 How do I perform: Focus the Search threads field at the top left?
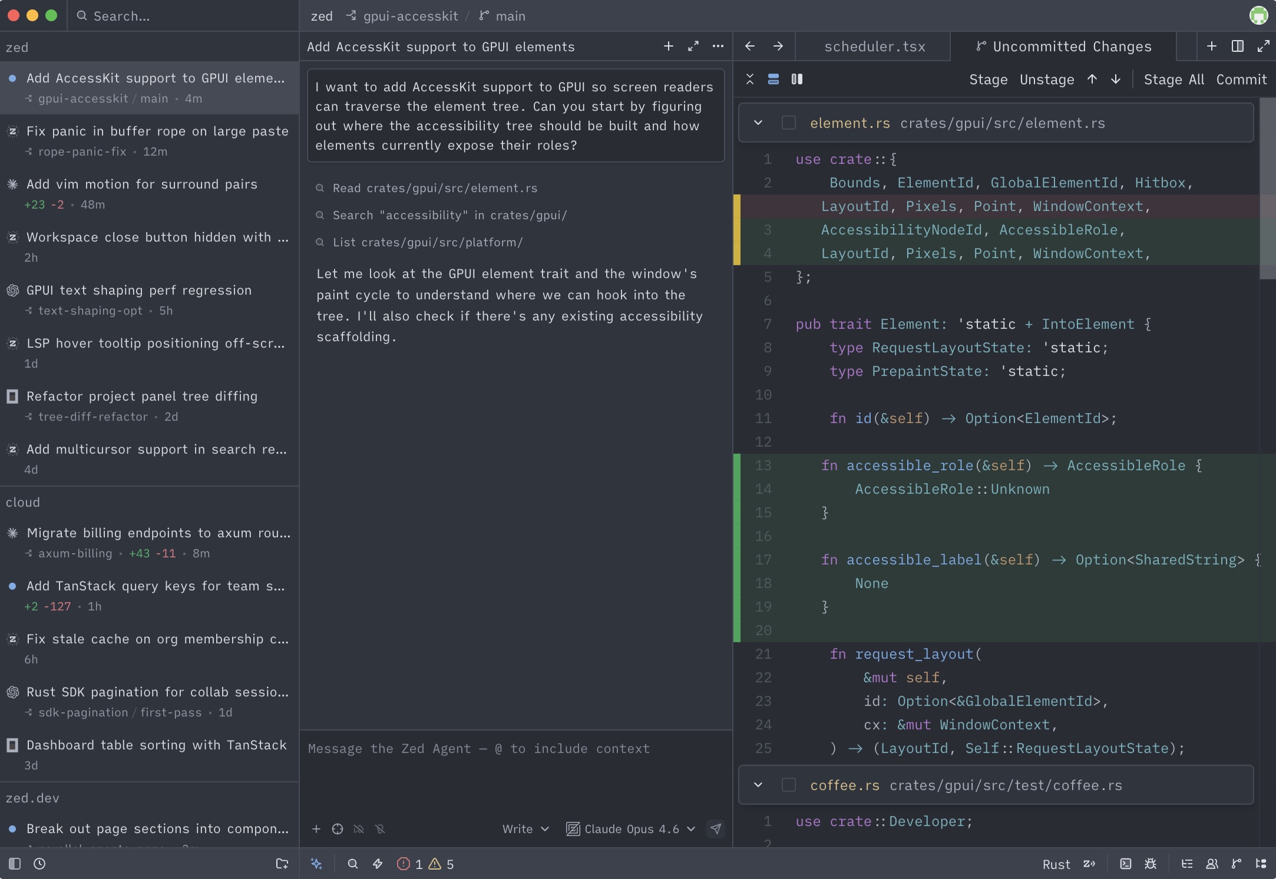184,16
